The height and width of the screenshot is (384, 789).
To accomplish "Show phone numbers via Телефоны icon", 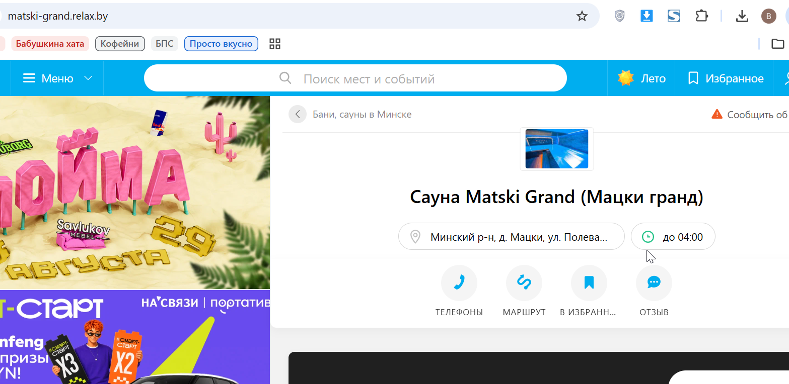I will (459, 283).
